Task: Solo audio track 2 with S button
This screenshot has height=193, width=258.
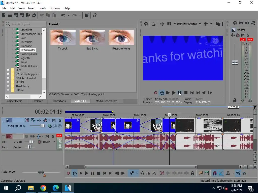Action: [x=53, y=136]
